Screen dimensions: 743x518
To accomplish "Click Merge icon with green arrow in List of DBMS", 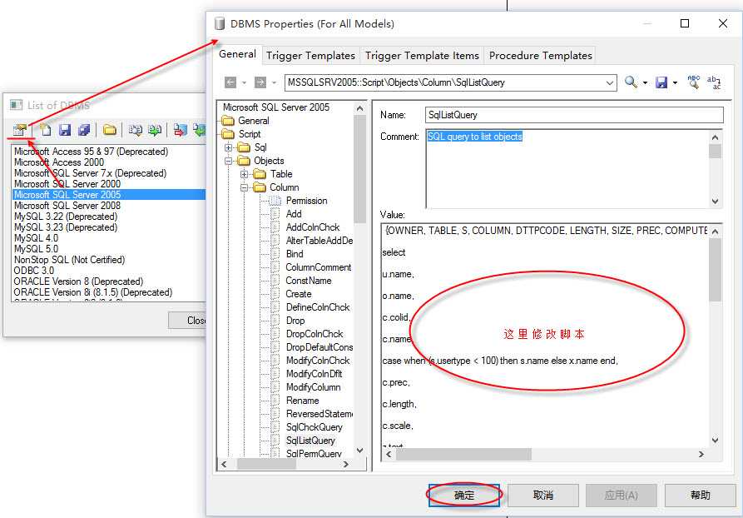I will (x=155, y=130).
